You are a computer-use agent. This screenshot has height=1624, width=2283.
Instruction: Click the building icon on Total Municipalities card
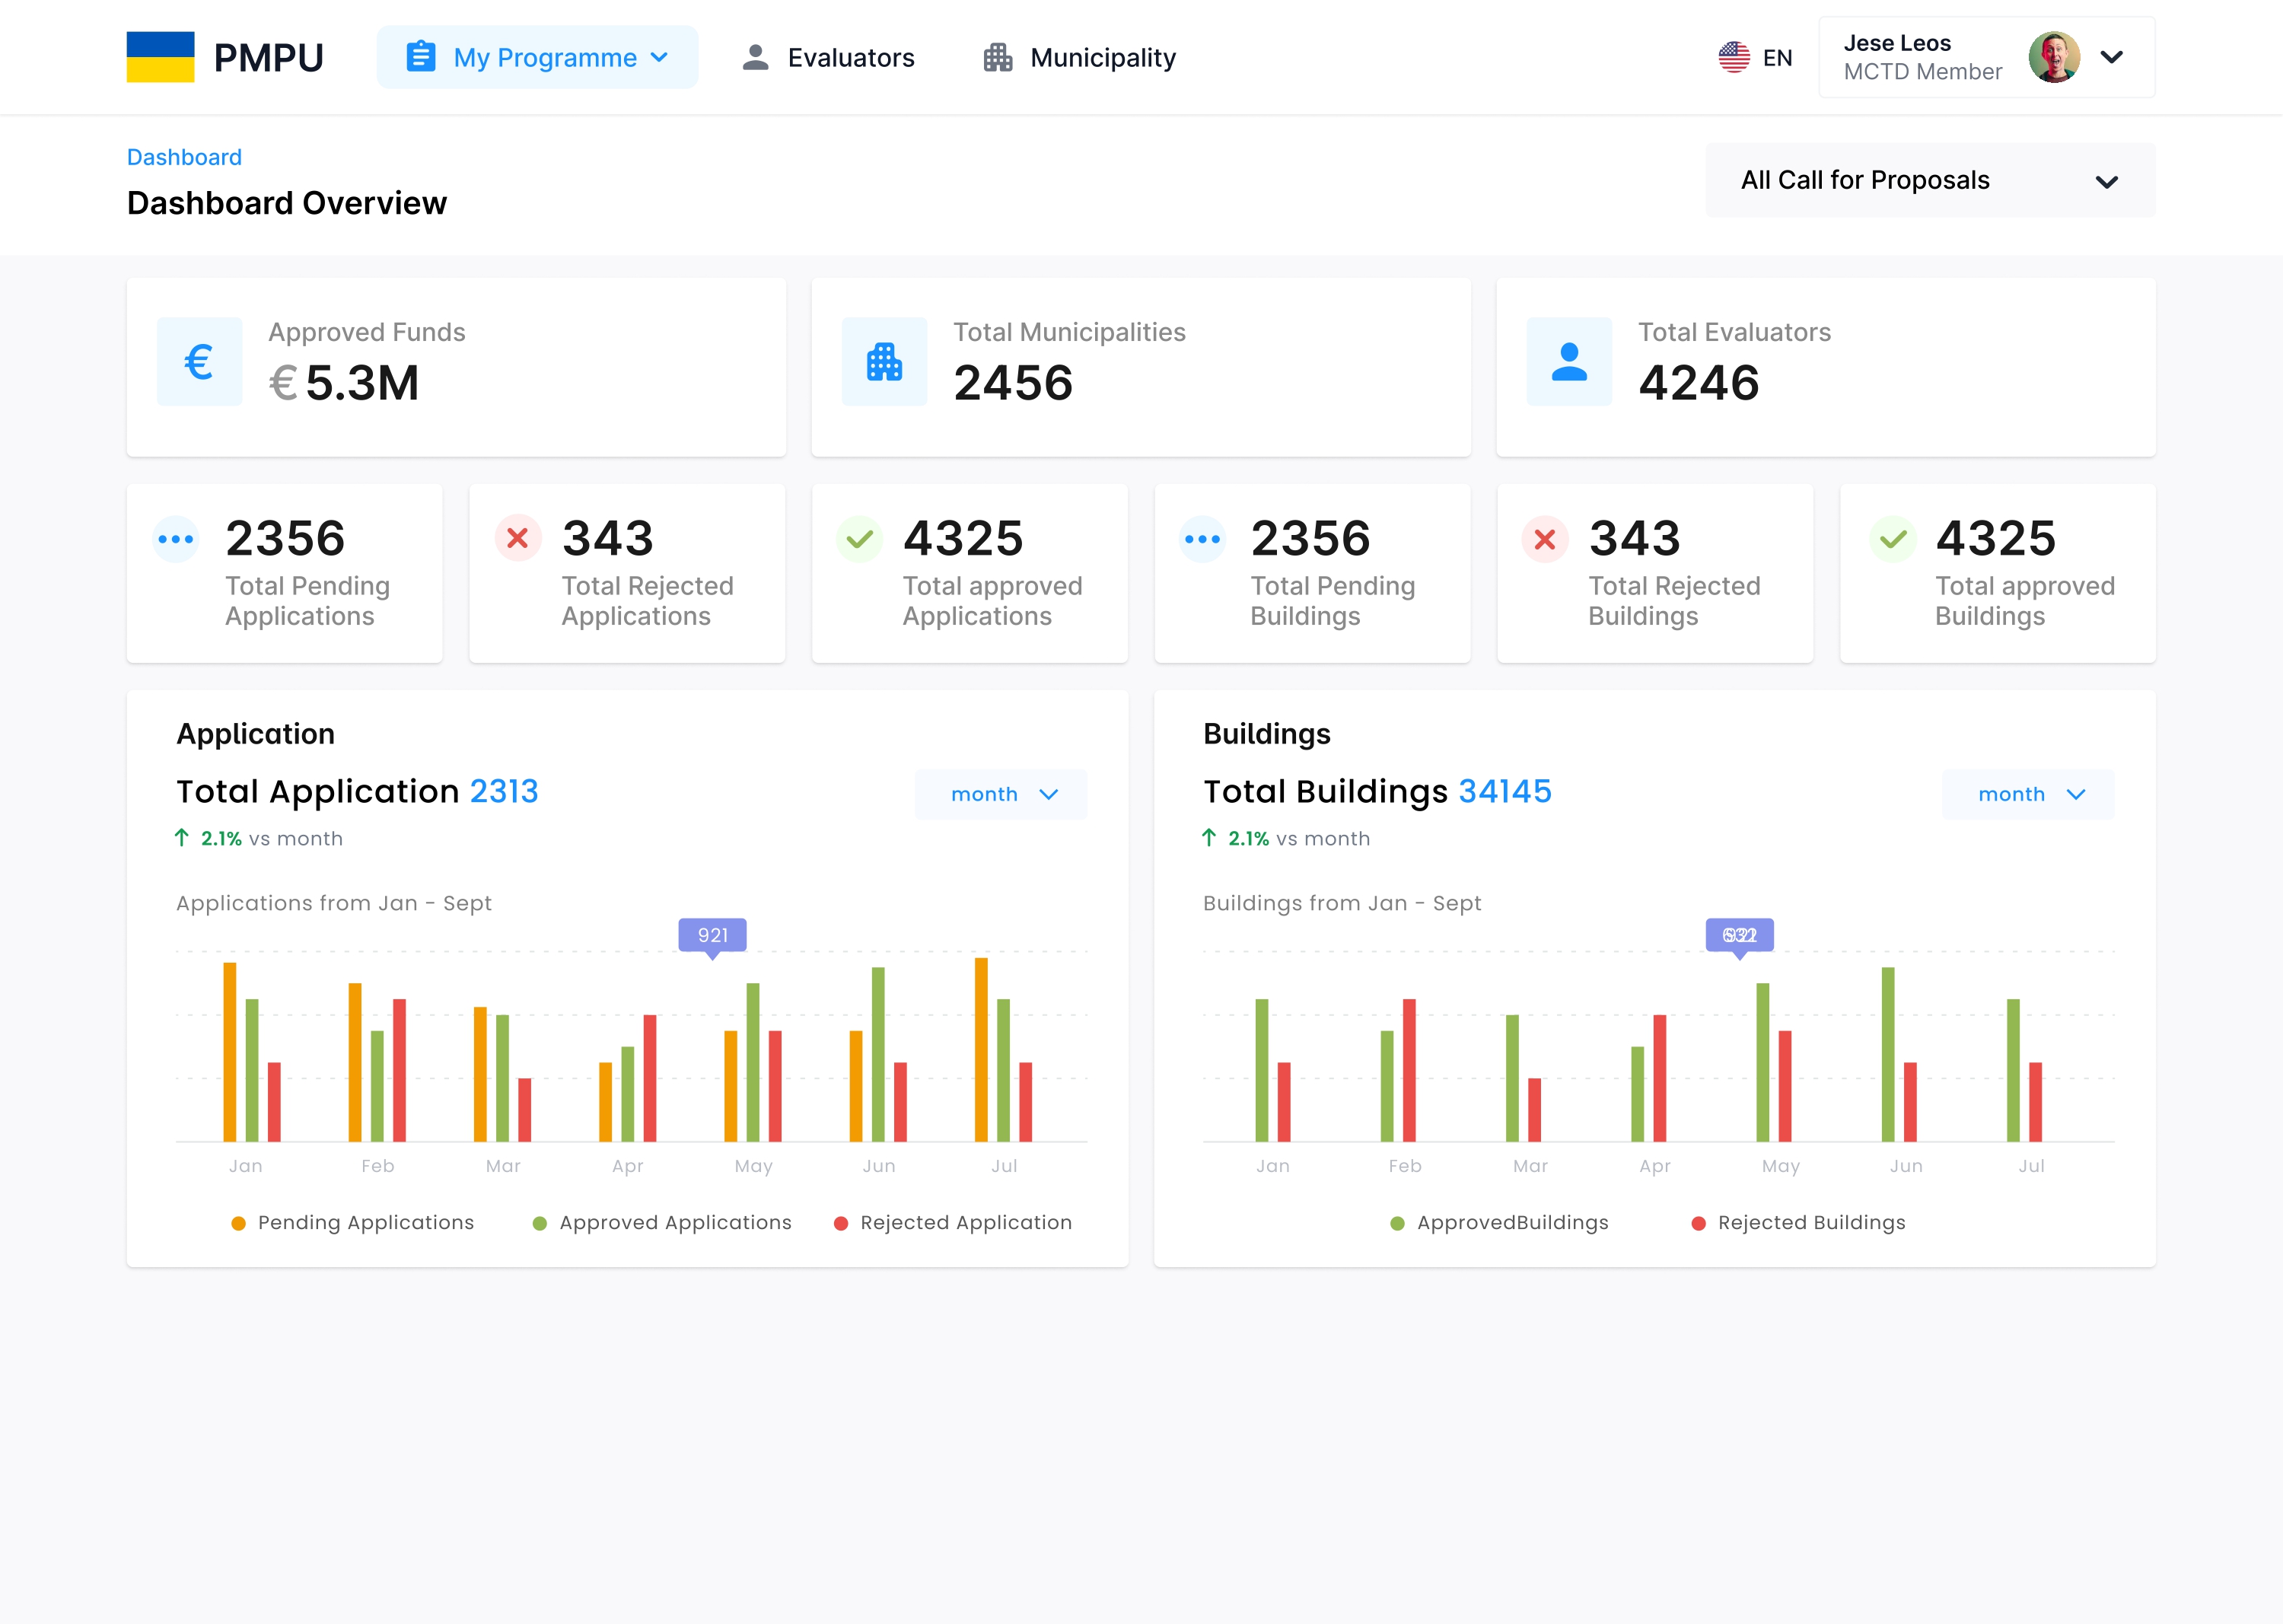pyautogui.click(x=884, y=362)
